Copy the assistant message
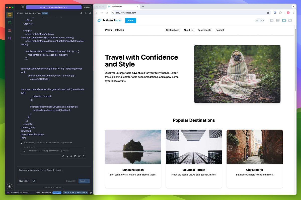Viewport: 301px width, 200px height. [75, 156]
